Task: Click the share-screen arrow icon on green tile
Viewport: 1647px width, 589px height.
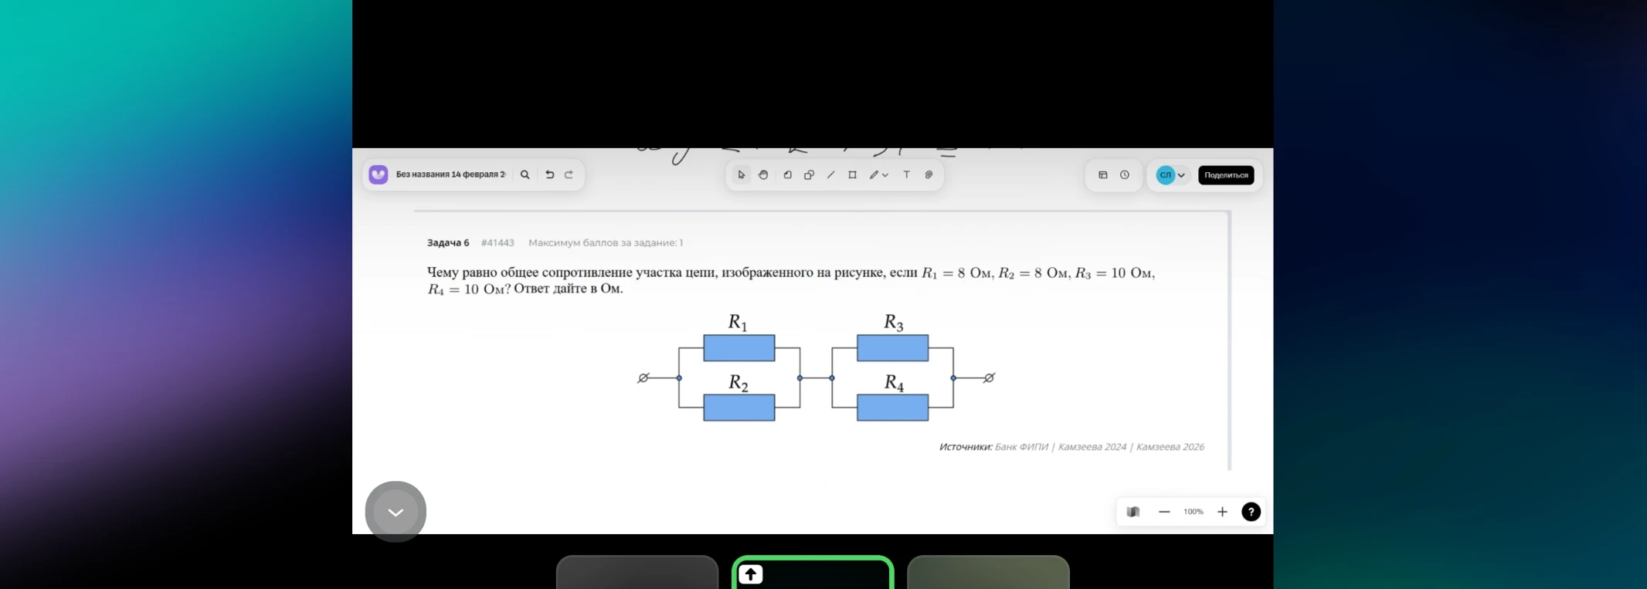Action: pyautogui.click(x=751, y=574)
